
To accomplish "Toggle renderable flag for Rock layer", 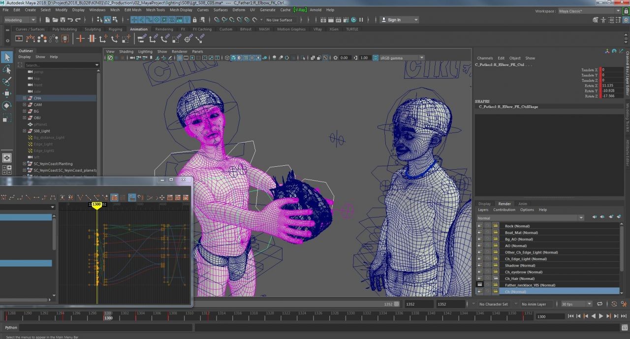I will [x=479, y=226].
